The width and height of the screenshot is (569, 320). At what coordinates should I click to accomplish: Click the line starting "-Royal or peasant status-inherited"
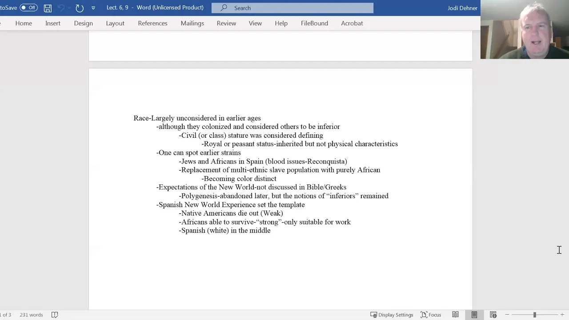[300, 144]
